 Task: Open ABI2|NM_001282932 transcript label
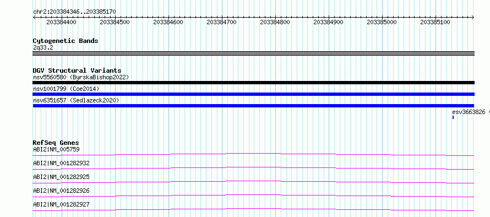61,163
